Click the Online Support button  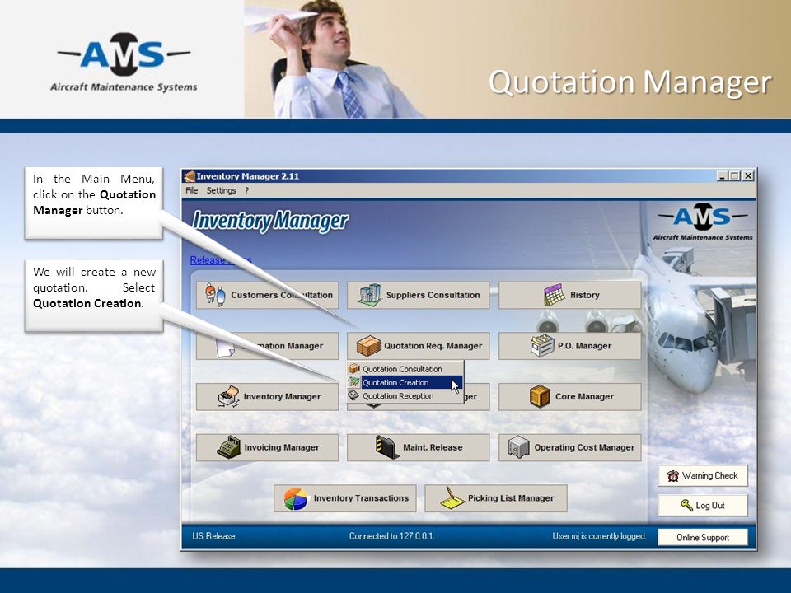pos(703,538)
